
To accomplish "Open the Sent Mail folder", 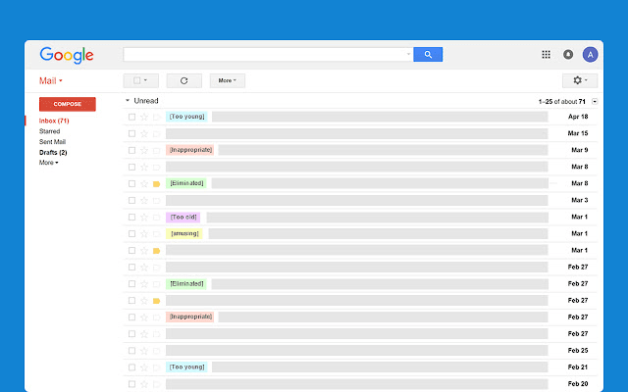I will point(53,142).
